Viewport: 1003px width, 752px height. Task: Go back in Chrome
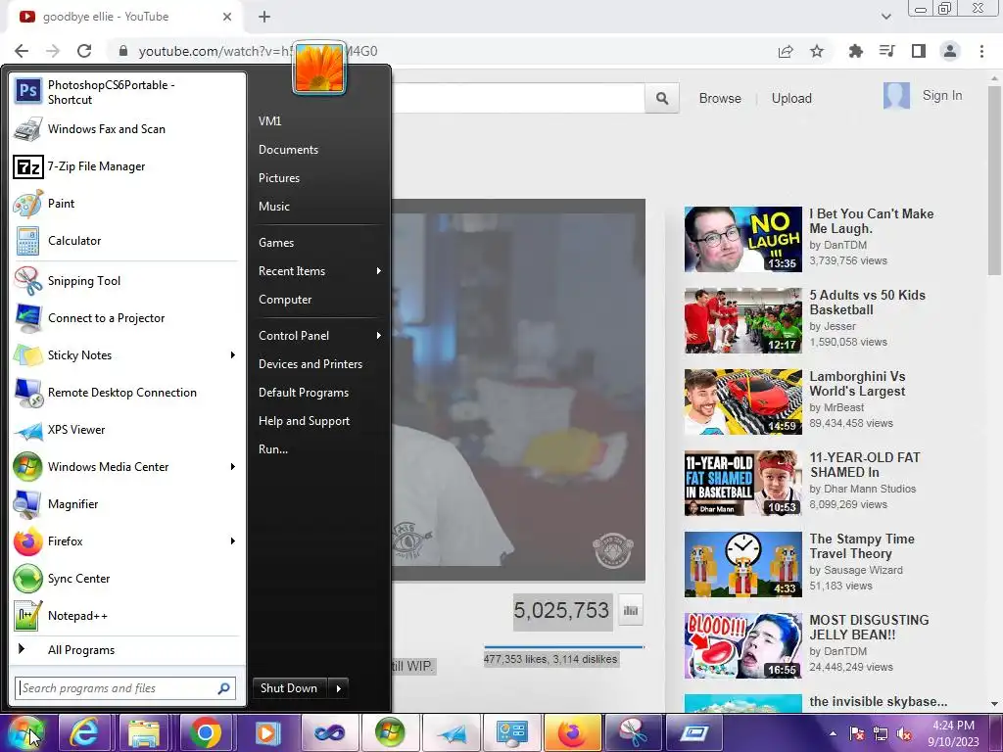point(22,51)
